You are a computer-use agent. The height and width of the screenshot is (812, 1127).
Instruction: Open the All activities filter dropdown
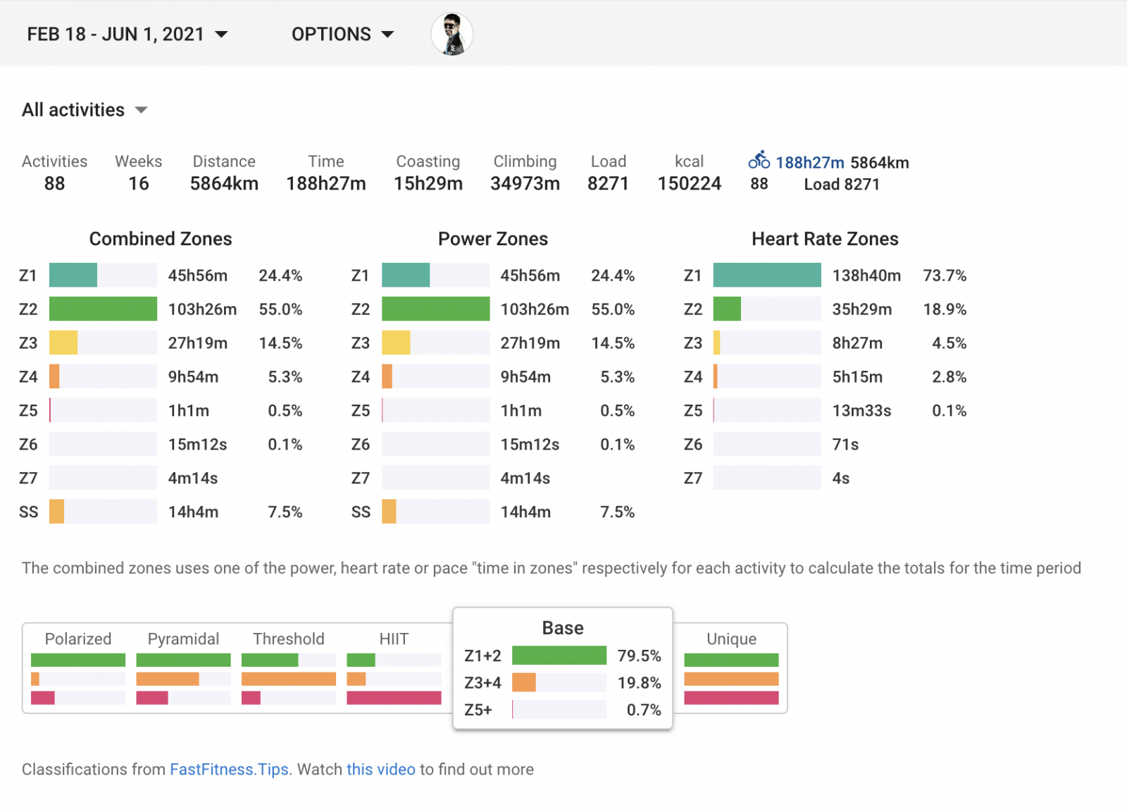pyautogui.click(x=85, y=110)
